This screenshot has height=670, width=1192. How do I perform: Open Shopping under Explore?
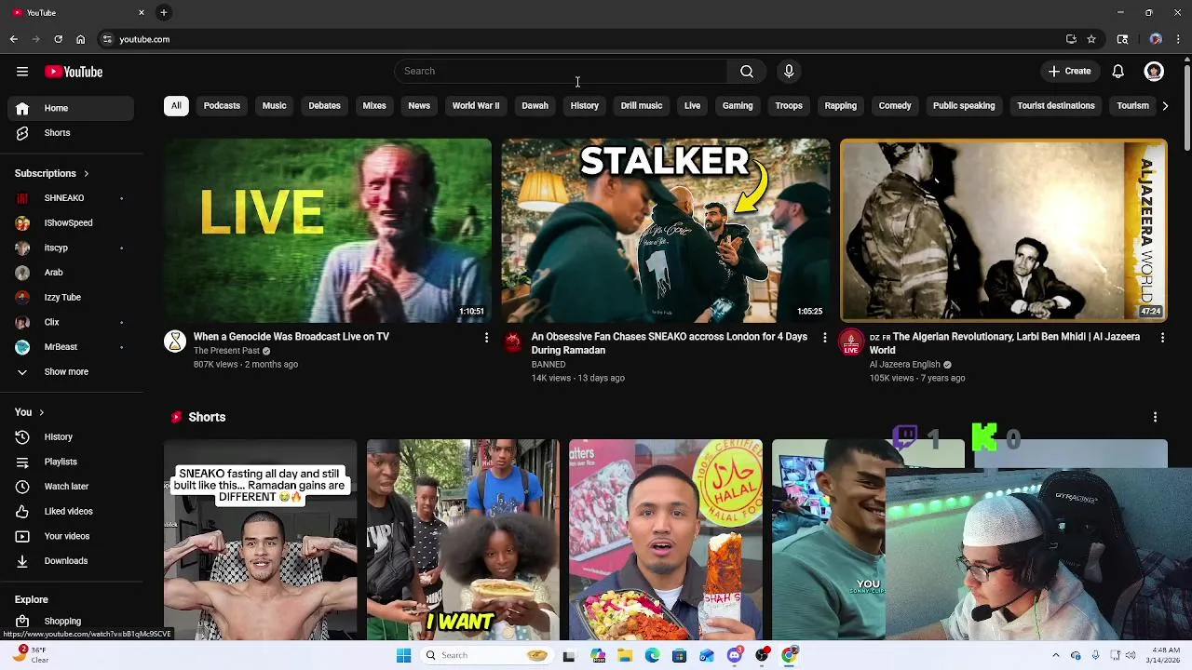72,621
